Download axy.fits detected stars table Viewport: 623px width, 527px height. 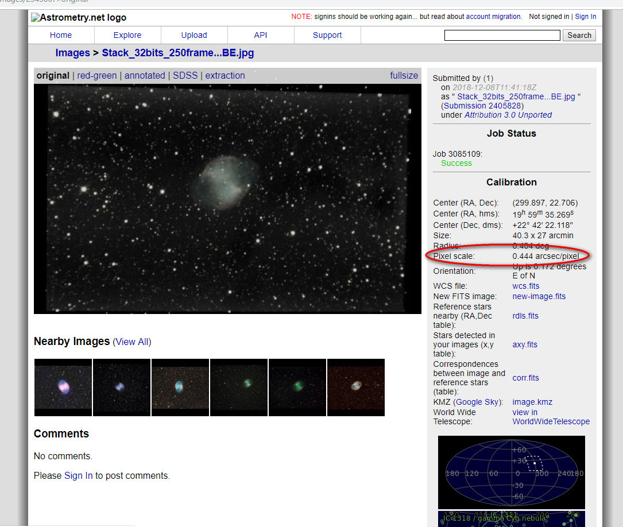[x=524, y=344]
